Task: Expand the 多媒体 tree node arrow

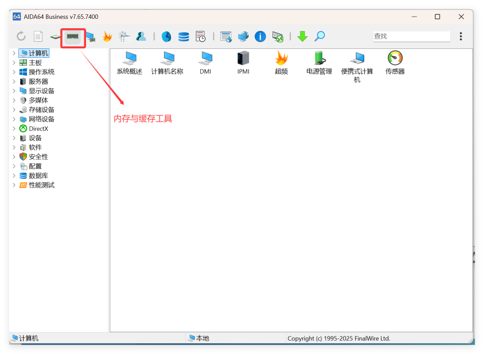Action: [x=14, y=100]
